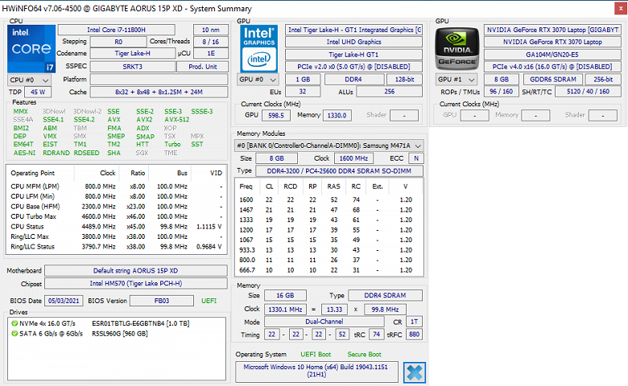The width and height of the screenshot is (628, 386).
Task: Click green check icon beside NVMe drive
Action: point(14,323)
